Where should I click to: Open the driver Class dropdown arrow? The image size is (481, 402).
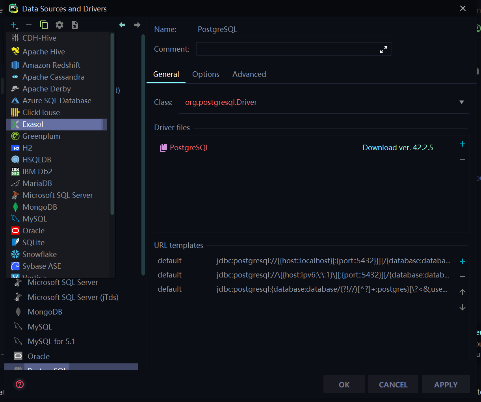[462, 102]
